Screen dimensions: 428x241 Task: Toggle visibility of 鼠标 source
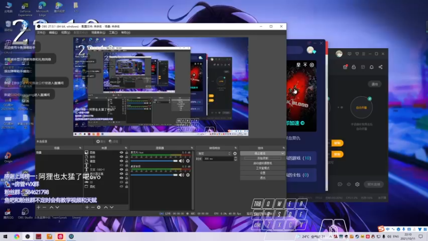(121, 157)
